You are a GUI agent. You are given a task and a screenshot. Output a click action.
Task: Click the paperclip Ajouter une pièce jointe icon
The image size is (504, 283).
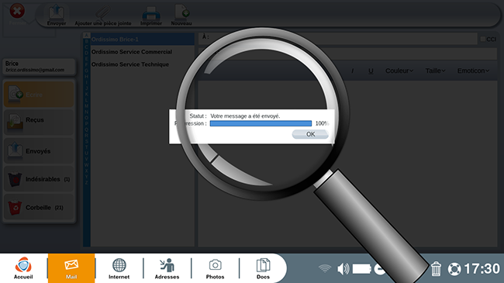[x=102, y=13]
